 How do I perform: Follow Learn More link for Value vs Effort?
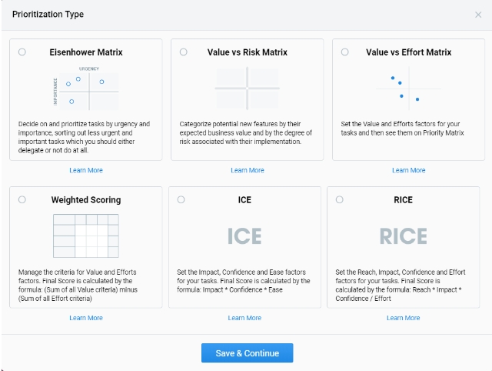(x=408, y=170)
